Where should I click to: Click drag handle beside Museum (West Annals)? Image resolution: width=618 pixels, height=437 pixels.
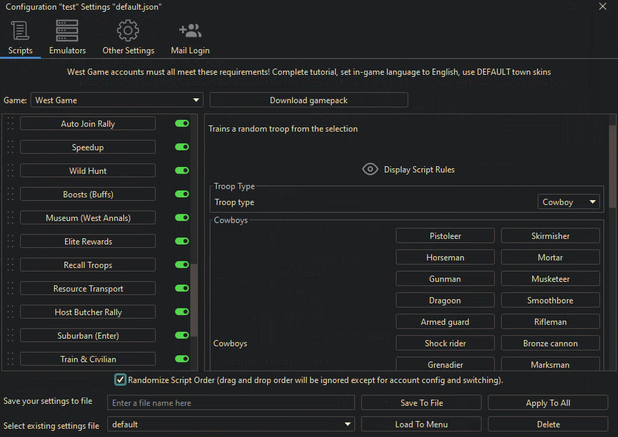pyautogui.click(x=10, y=217)
